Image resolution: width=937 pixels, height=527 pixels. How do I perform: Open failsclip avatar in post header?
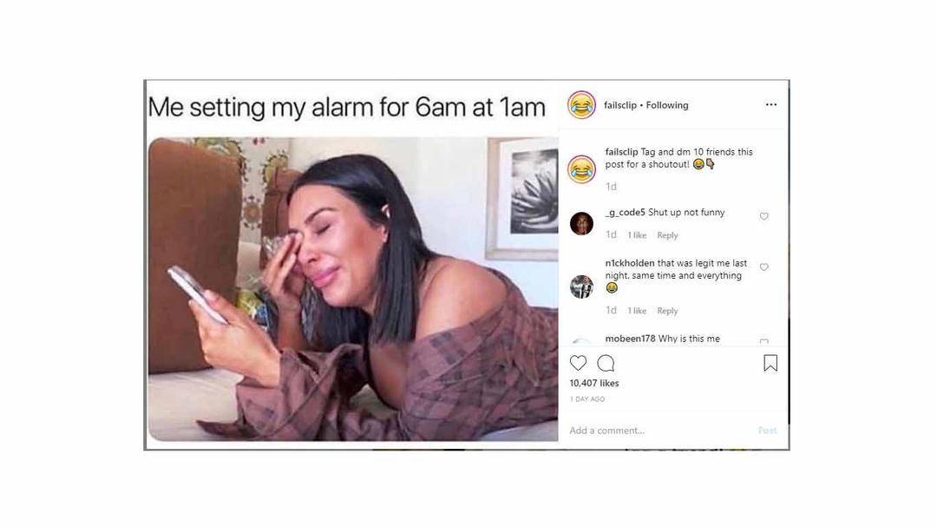[581, 105]
